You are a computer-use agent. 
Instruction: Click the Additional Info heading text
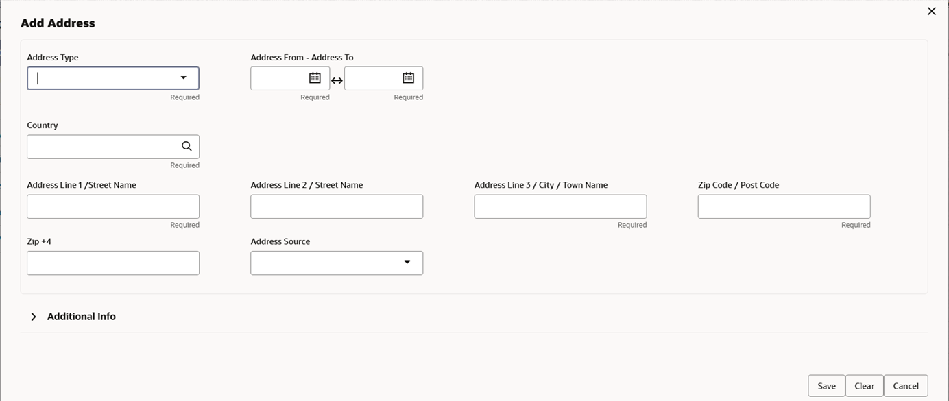point(81,317)
